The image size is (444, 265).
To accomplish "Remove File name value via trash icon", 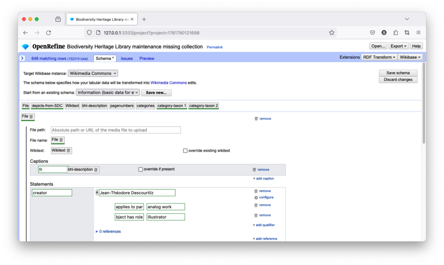I will (x=61, y=140).
